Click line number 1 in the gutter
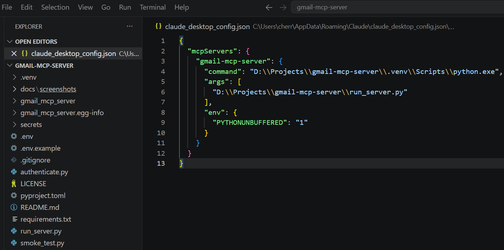This screenshot has height=250, width=504. click(x=163, y=41)
